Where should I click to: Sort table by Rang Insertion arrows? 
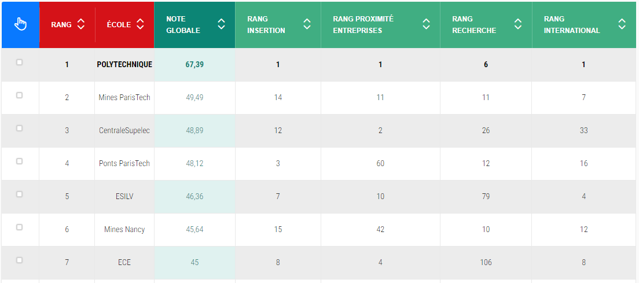tap(307, 24)
